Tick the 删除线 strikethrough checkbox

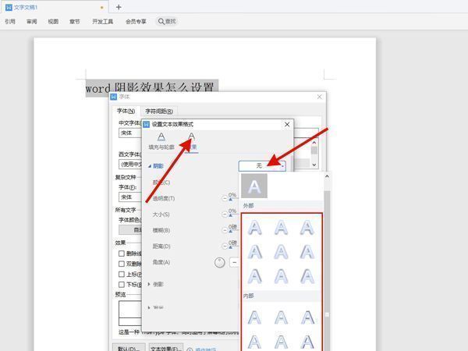(122, 253)
